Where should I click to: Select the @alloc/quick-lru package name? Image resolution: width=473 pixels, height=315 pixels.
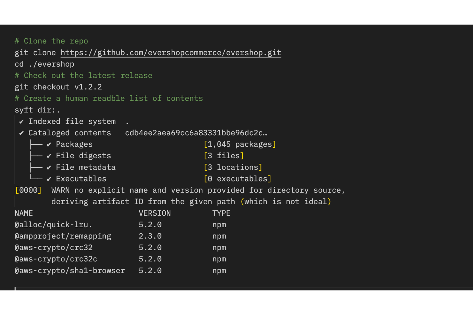[53, 225]
